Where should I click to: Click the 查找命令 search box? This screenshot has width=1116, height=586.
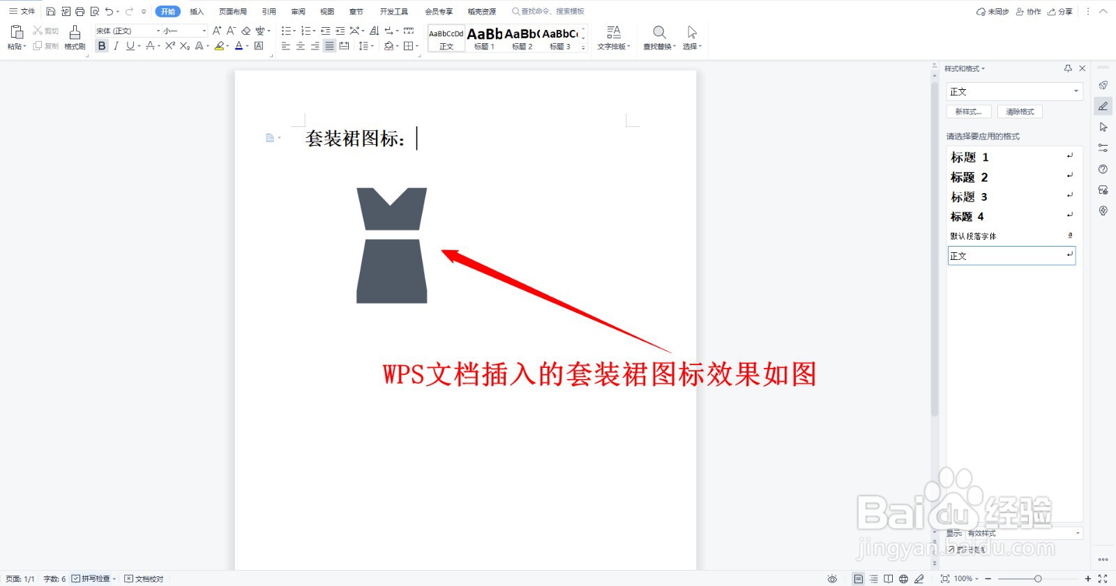pyautogui.click(x=548, y=11)
